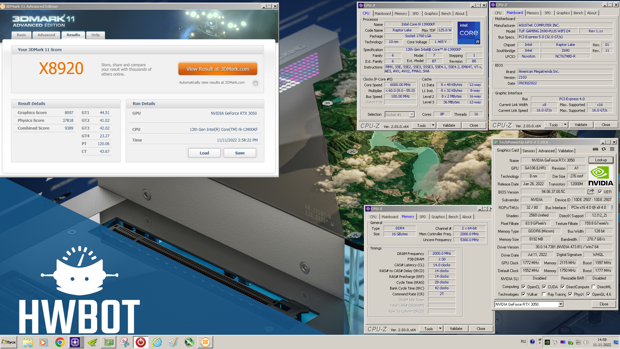The height and width of the screenshot is (349, 620).
Task: Refresh GPU-Z data with the refresh icon
Action: (604, 149)
